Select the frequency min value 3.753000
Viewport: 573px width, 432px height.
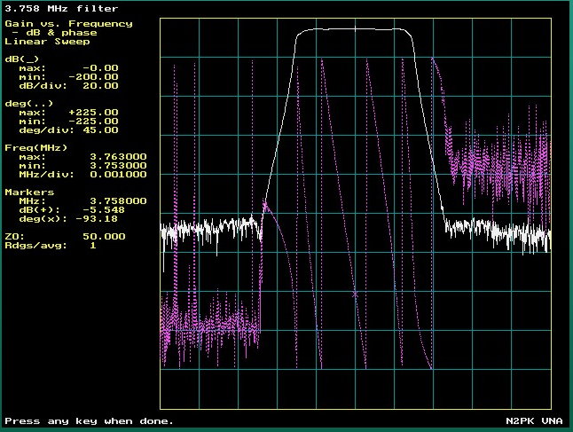pyautogui.click(x=118, y=165)
